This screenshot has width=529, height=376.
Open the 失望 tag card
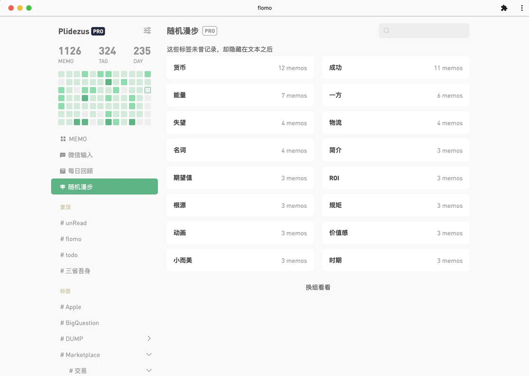[240, 123]
